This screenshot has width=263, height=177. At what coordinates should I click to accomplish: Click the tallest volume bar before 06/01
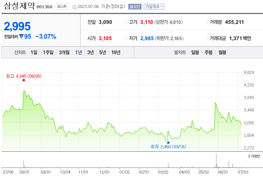[216, 161]
